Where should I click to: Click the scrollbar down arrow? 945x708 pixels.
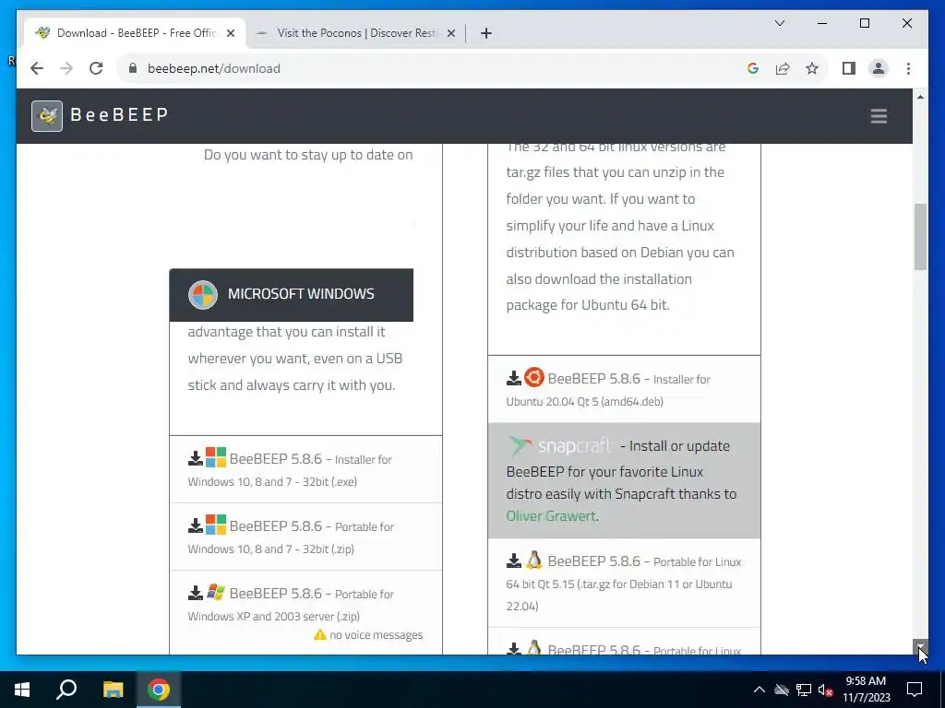(920, 647)
